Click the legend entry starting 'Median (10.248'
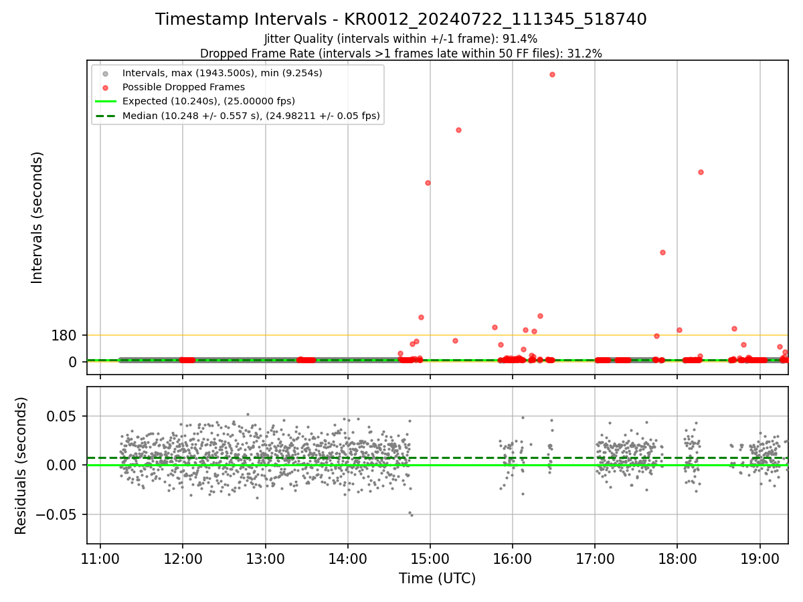 click(251, 116)
